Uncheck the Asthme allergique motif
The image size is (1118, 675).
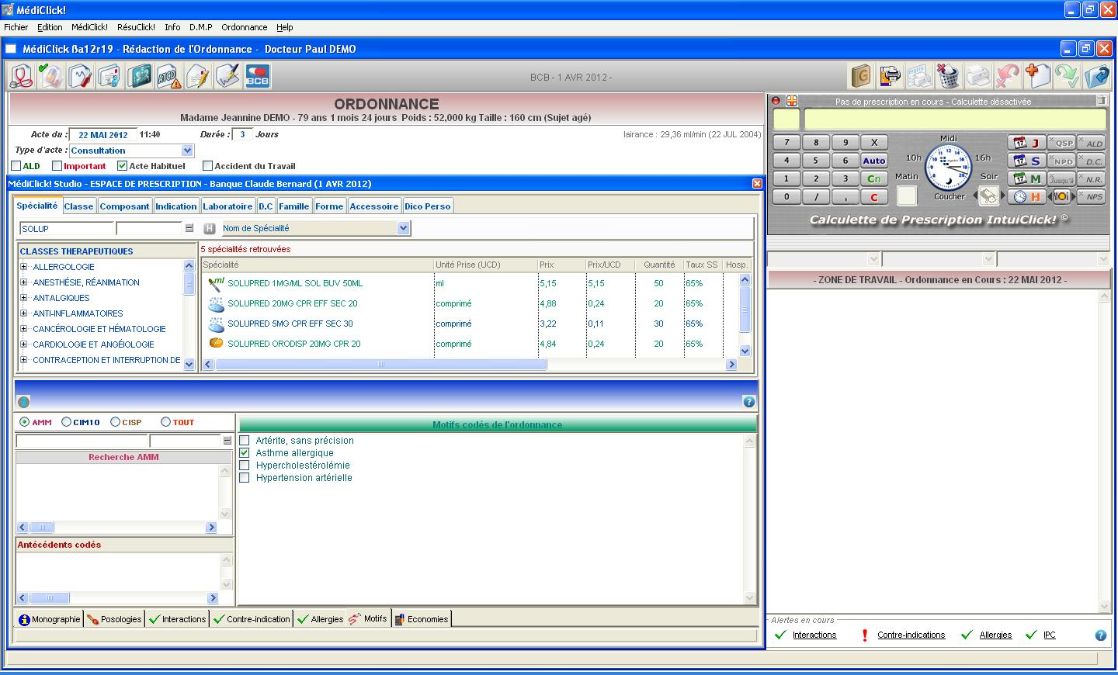coord(245,453)
